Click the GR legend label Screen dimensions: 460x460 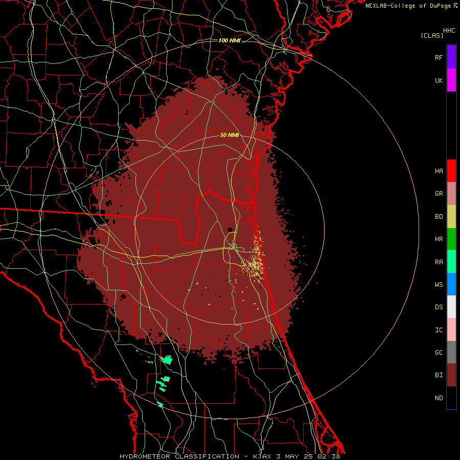[x=439, y=194]
